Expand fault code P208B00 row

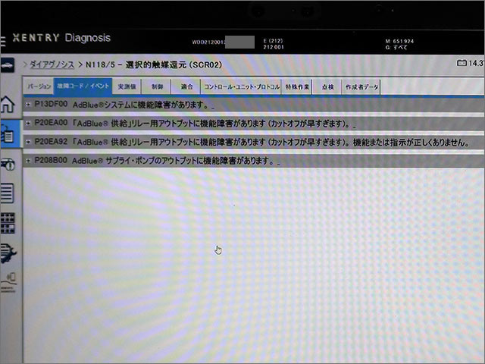(x=28, y=160)
